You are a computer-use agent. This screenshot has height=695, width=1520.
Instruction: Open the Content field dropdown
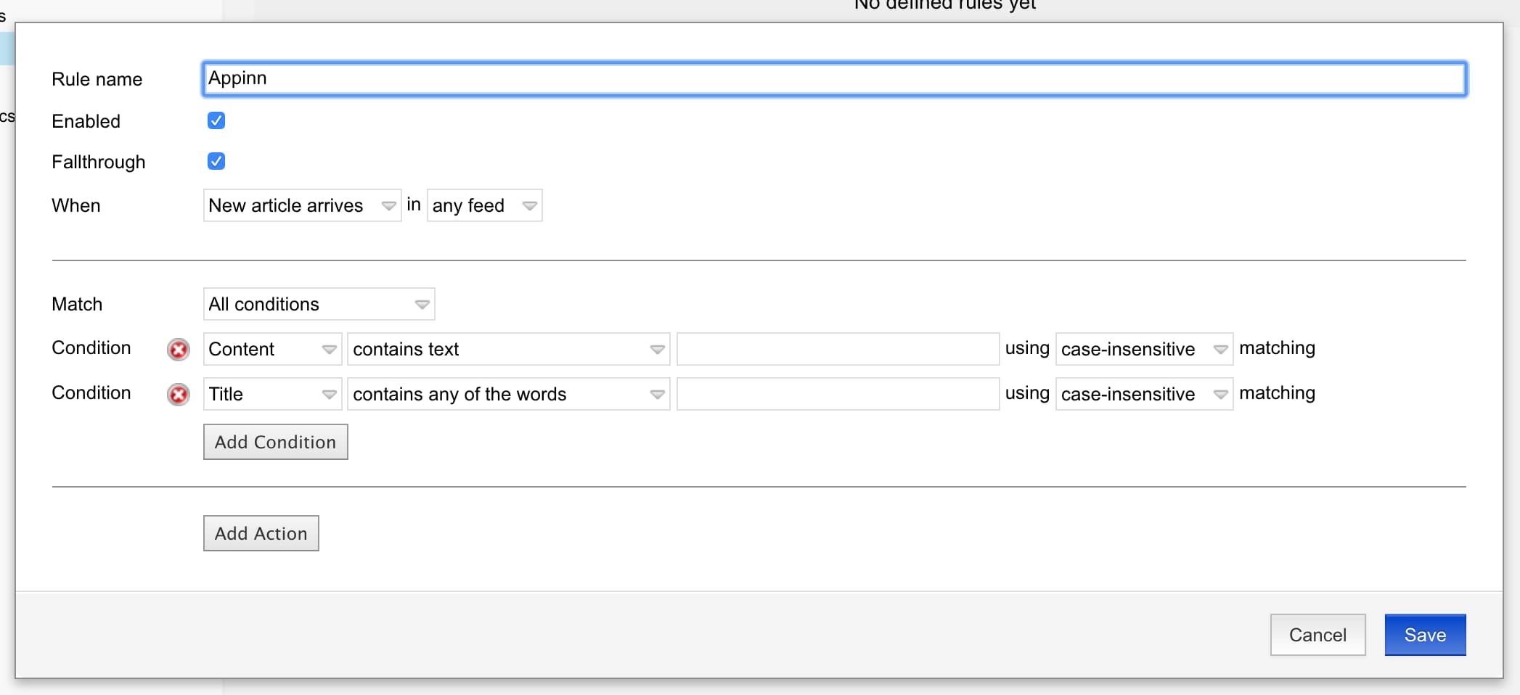click(x=272, y=349)
